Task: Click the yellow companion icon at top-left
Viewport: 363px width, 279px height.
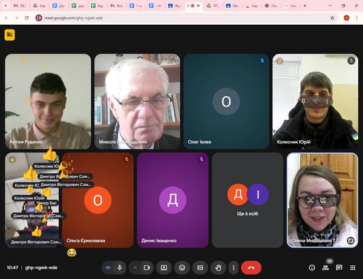Action: (9, 35)
